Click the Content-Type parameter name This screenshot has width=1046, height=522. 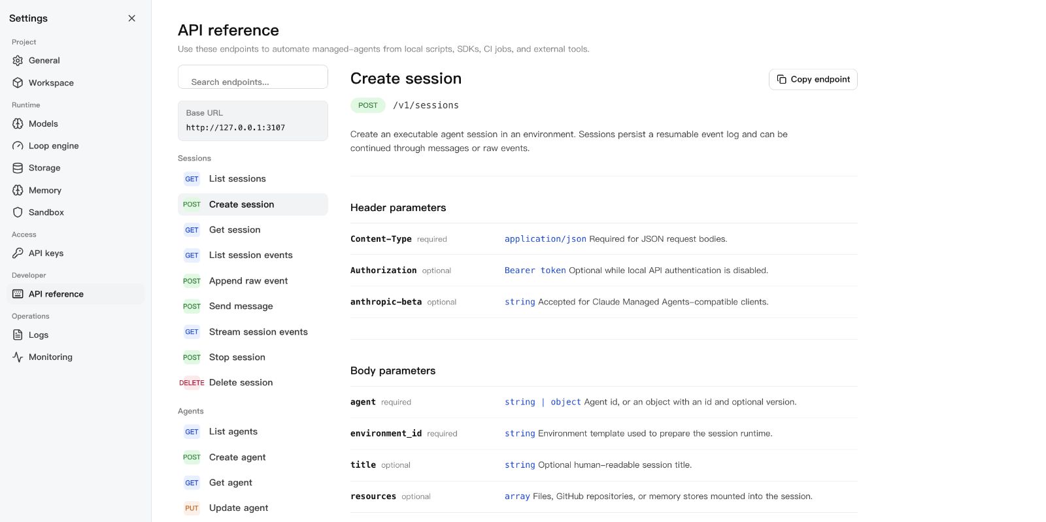tap(381, 239)
